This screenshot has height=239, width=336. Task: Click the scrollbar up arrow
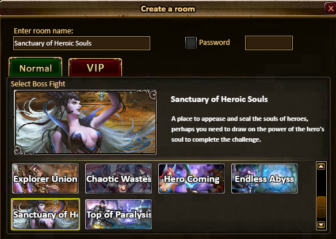[x=321, y=166]
